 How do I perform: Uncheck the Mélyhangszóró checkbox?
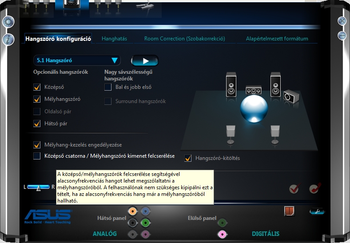37,99
